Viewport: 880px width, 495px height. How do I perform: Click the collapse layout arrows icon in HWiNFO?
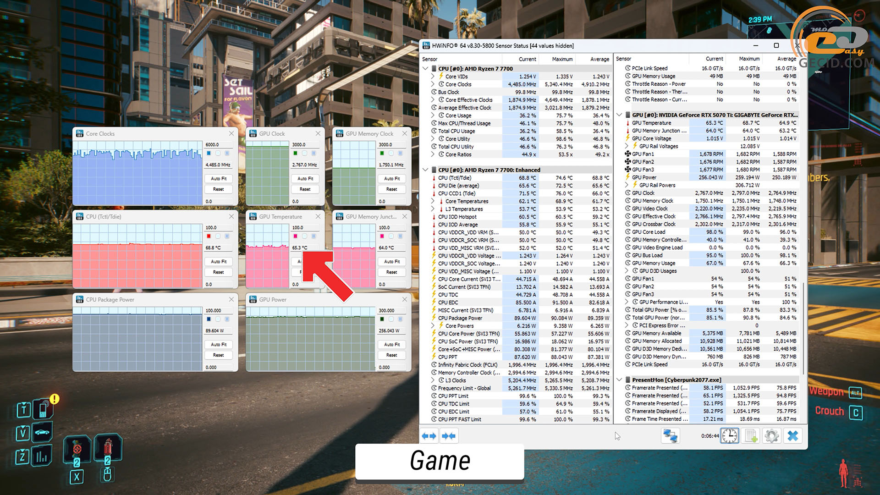coord(449,436)
